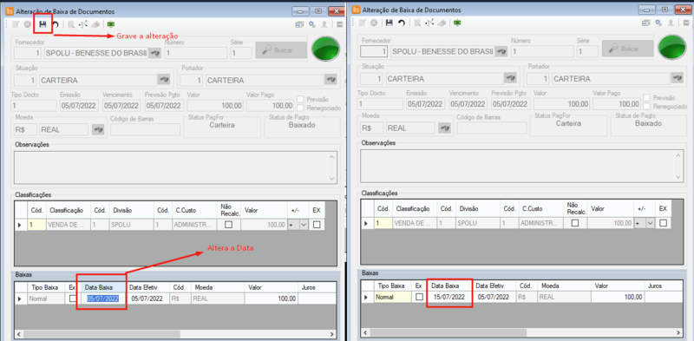Toggle Previsão checkbox in right window
The height and width of the screenshot is (341, 694).
coord(646,98)
